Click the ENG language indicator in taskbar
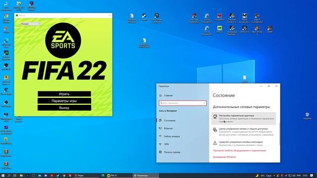Image resolution: width=317 pixels, height=178 pixels. coord(299,176)
